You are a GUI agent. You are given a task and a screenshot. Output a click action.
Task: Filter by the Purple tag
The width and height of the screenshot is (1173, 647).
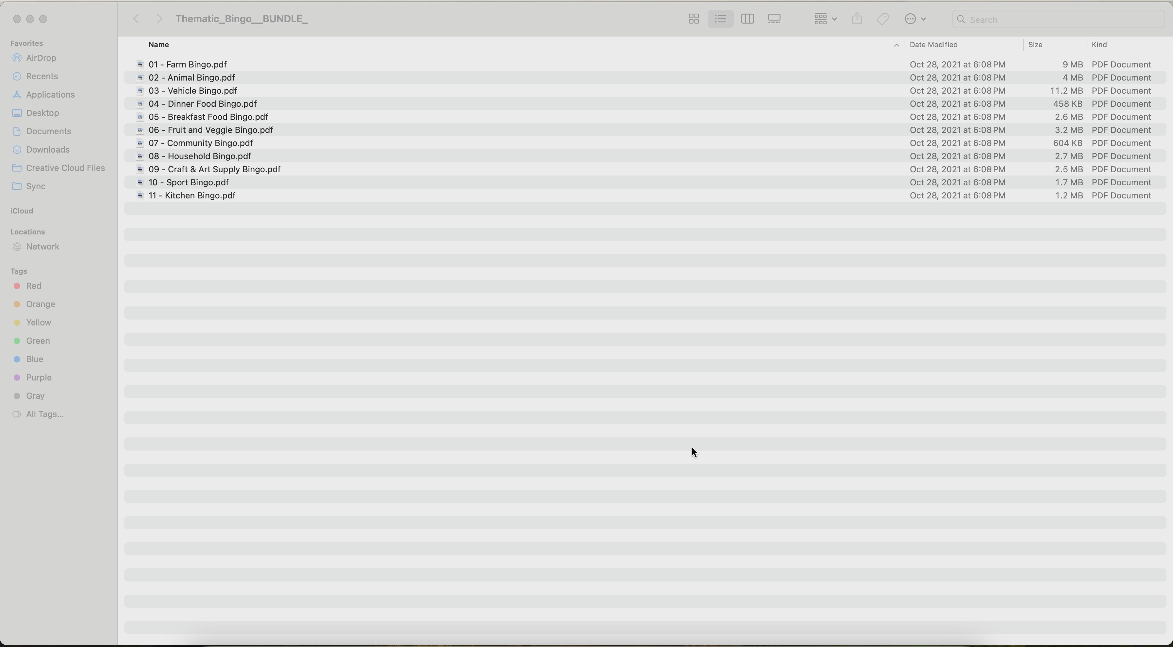pyautogui.click(x=39, y=377)
